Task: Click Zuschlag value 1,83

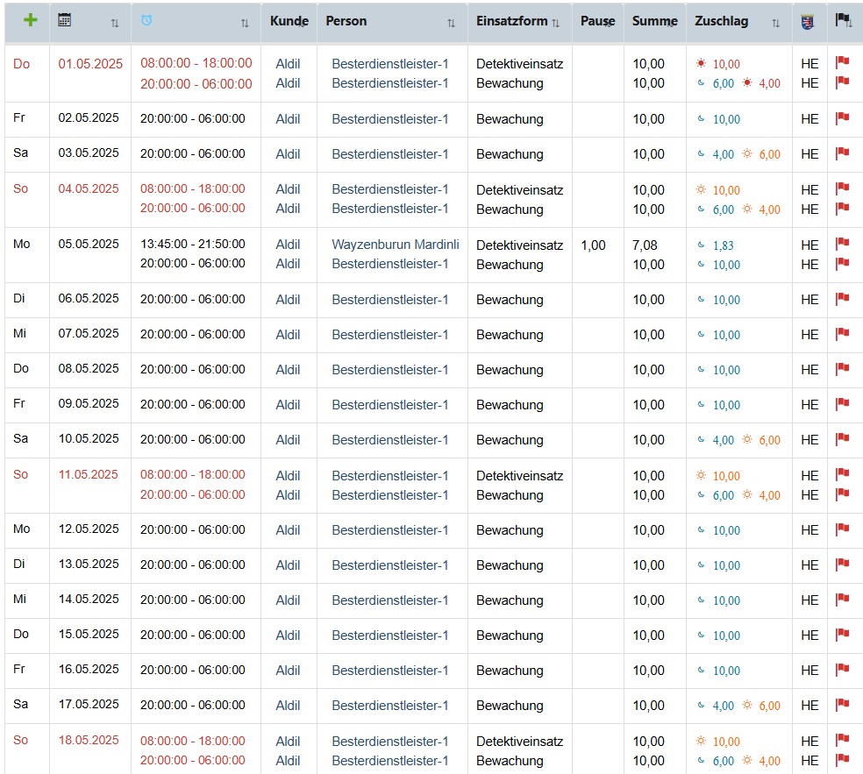Action: [x=724, y=245]
